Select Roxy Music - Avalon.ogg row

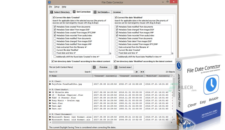(111, 100)
